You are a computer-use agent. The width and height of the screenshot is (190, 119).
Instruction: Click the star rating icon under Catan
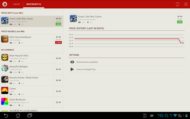pos(19,94)
